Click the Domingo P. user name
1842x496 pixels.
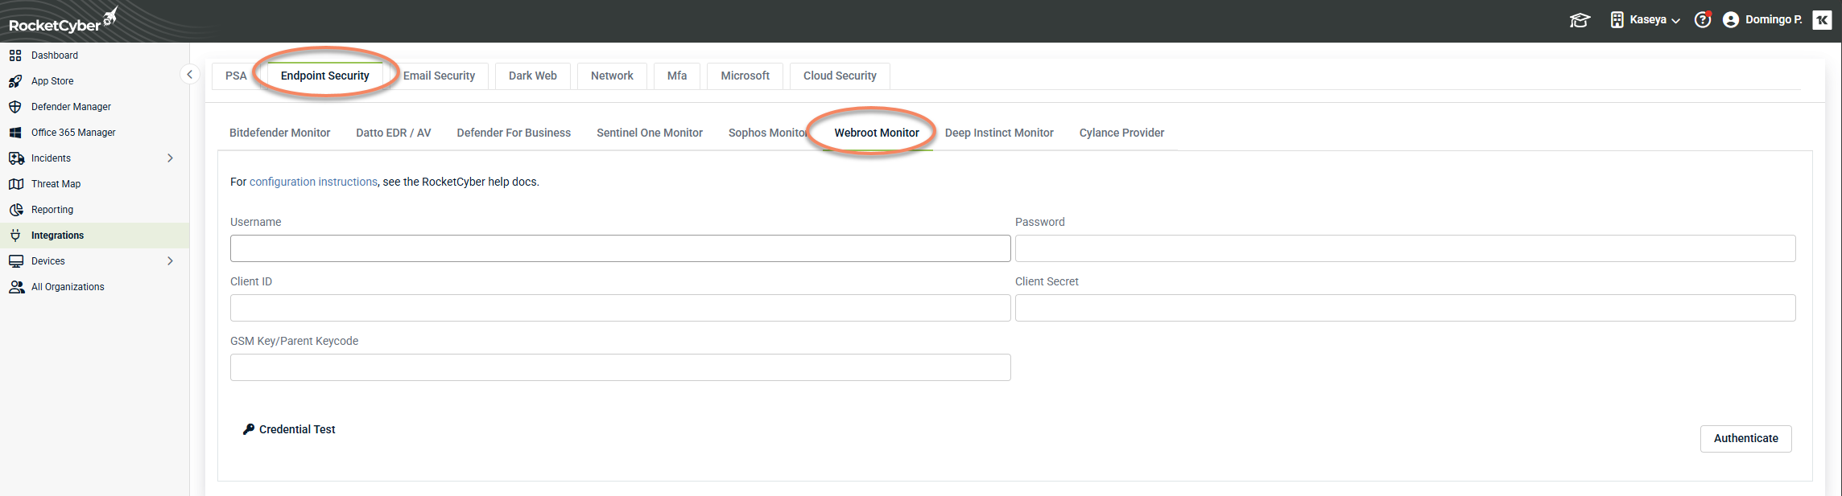[x=1774, y=20]
